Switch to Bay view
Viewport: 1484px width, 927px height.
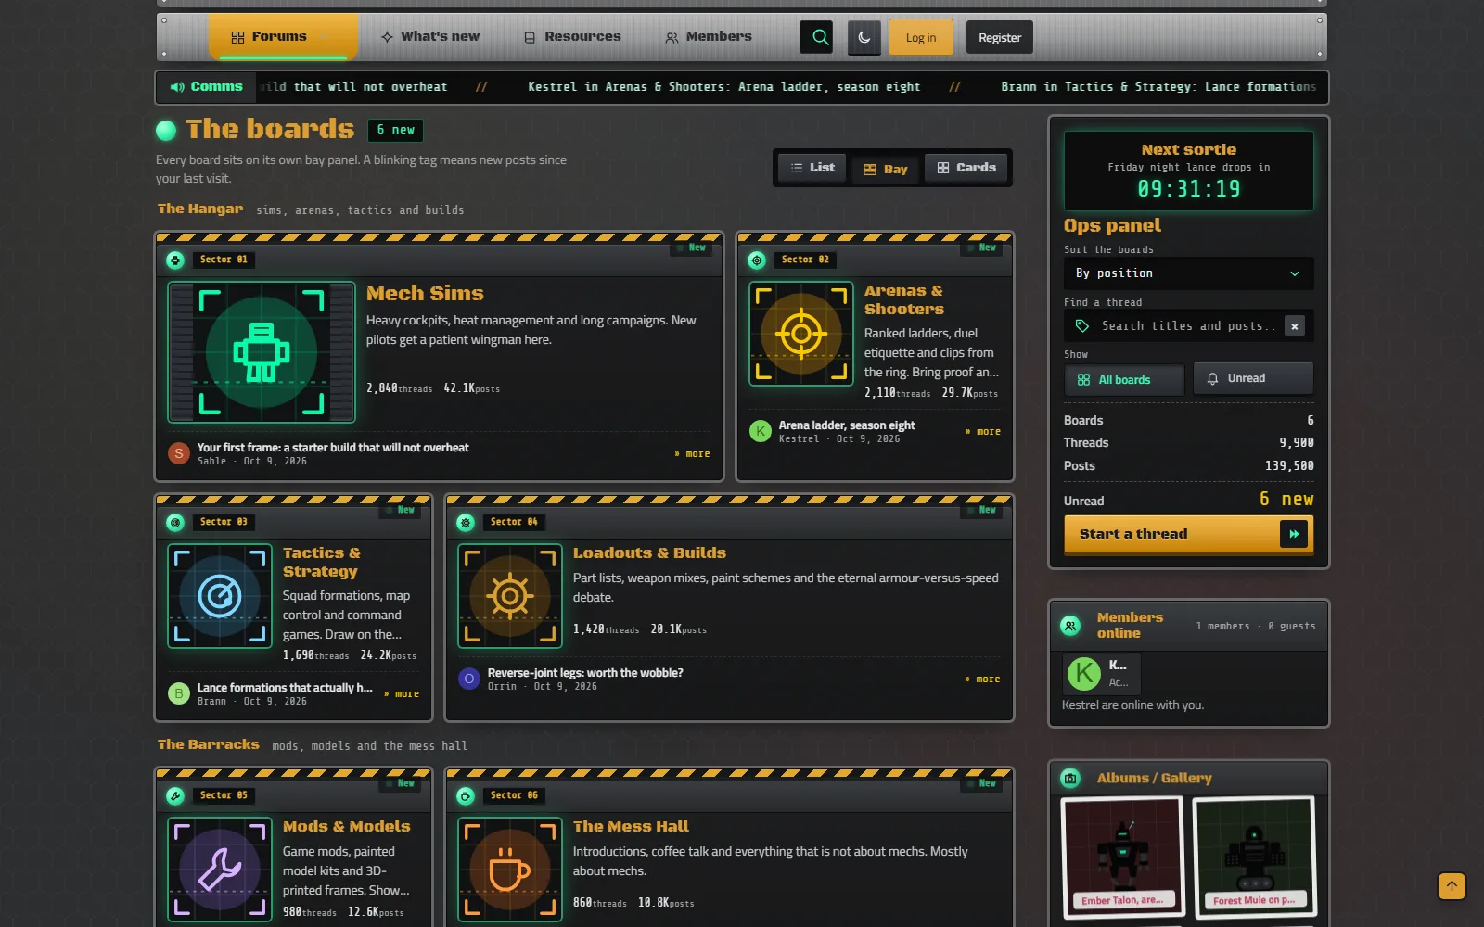click(x=885, y=170)
